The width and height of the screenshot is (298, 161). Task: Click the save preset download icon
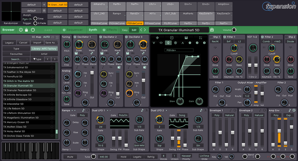pos(212,30)
